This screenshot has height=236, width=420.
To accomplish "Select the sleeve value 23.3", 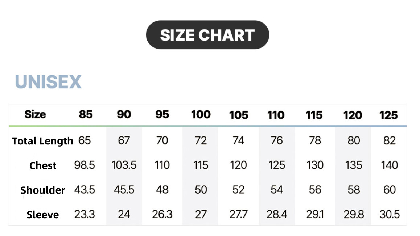I will pos(85,214).
